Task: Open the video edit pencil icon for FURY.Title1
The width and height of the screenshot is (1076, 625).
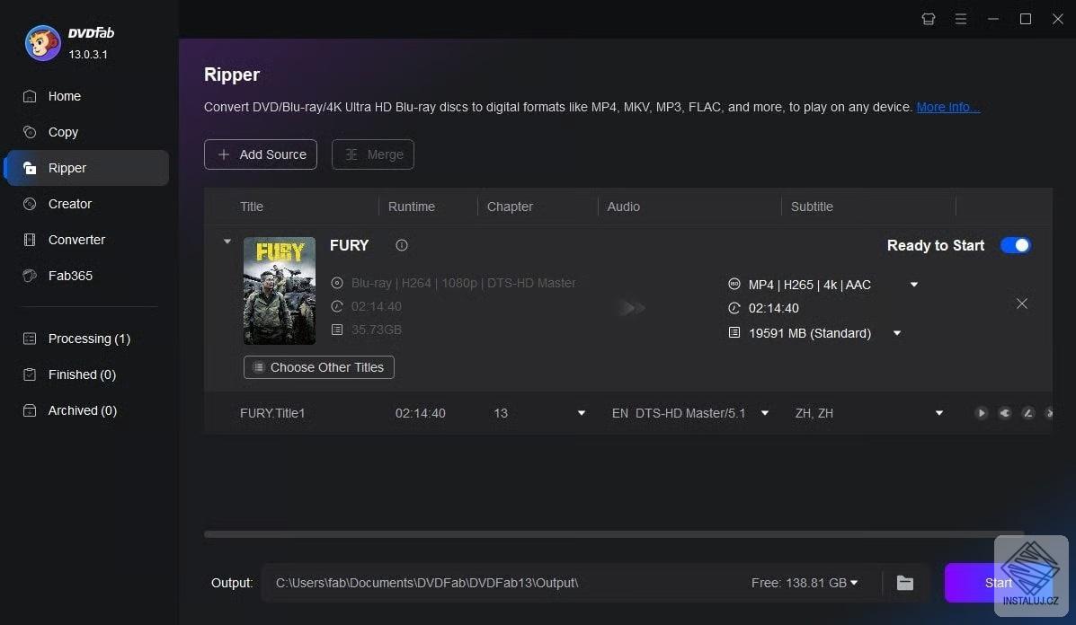Action: point(1028,412)
